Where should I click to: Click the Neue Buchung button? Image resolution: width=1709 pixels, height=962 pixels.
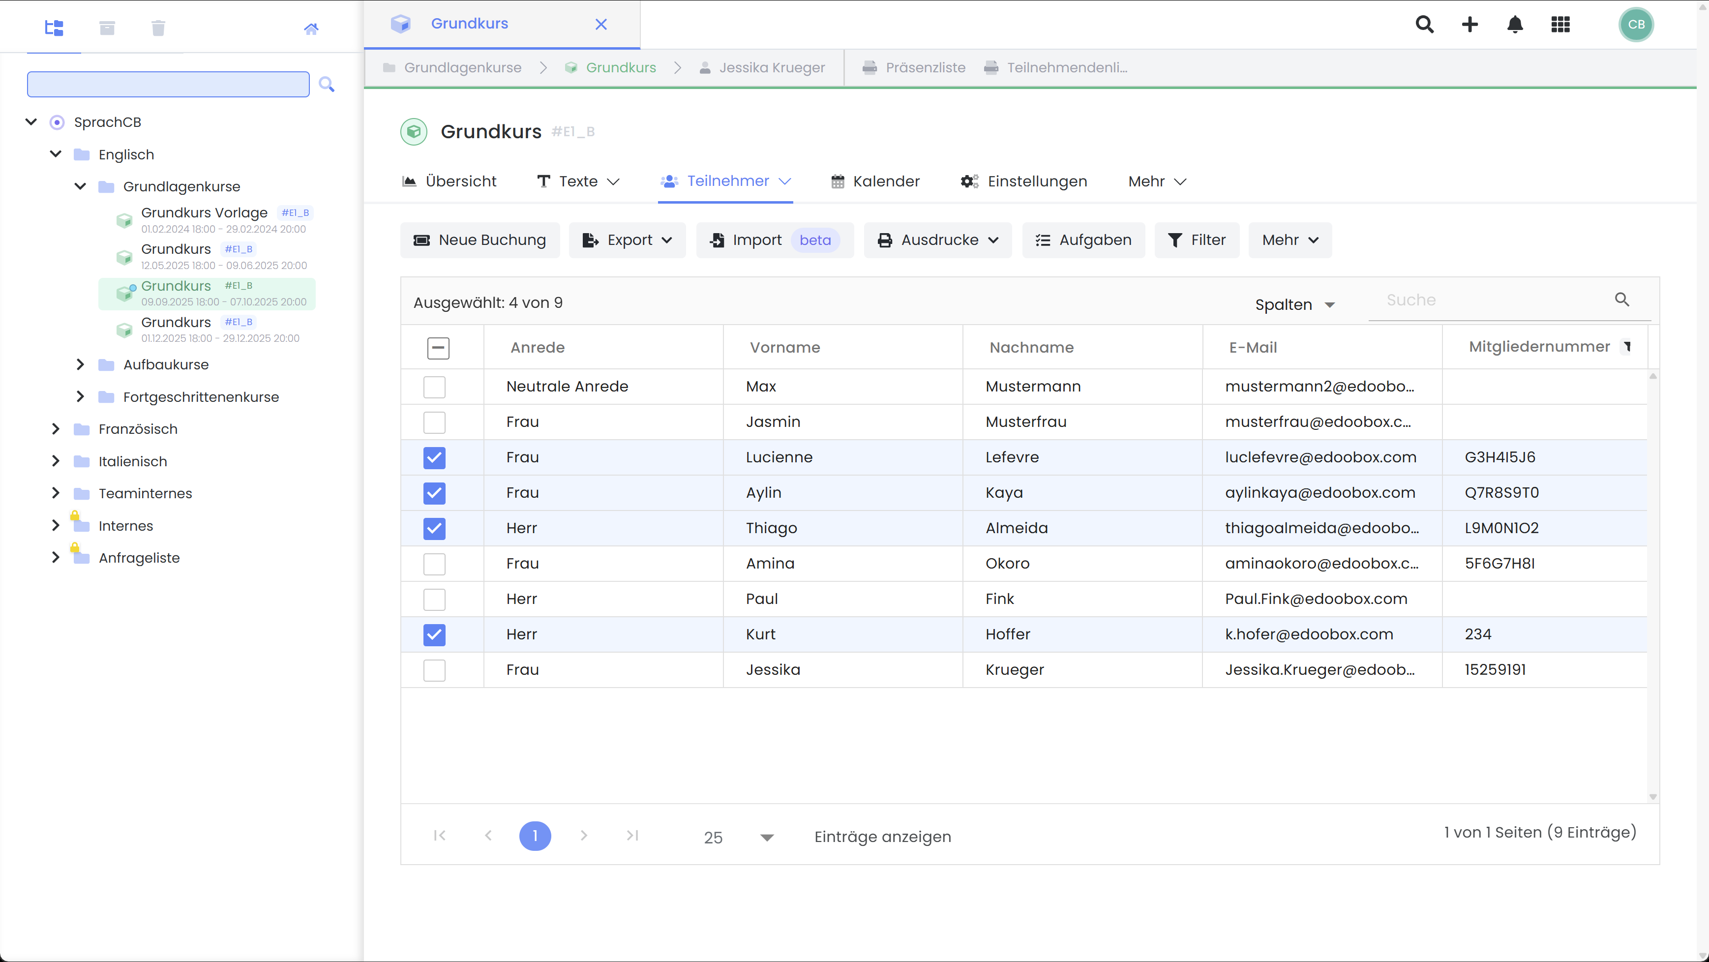[x=480, y=240]
